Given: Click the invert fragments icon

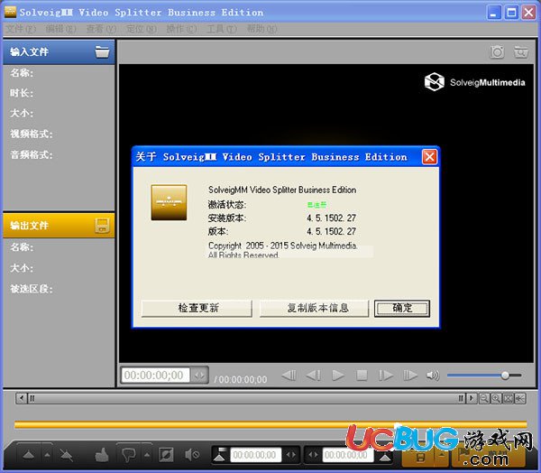Looking at the screenshot, I should [166, 455].
